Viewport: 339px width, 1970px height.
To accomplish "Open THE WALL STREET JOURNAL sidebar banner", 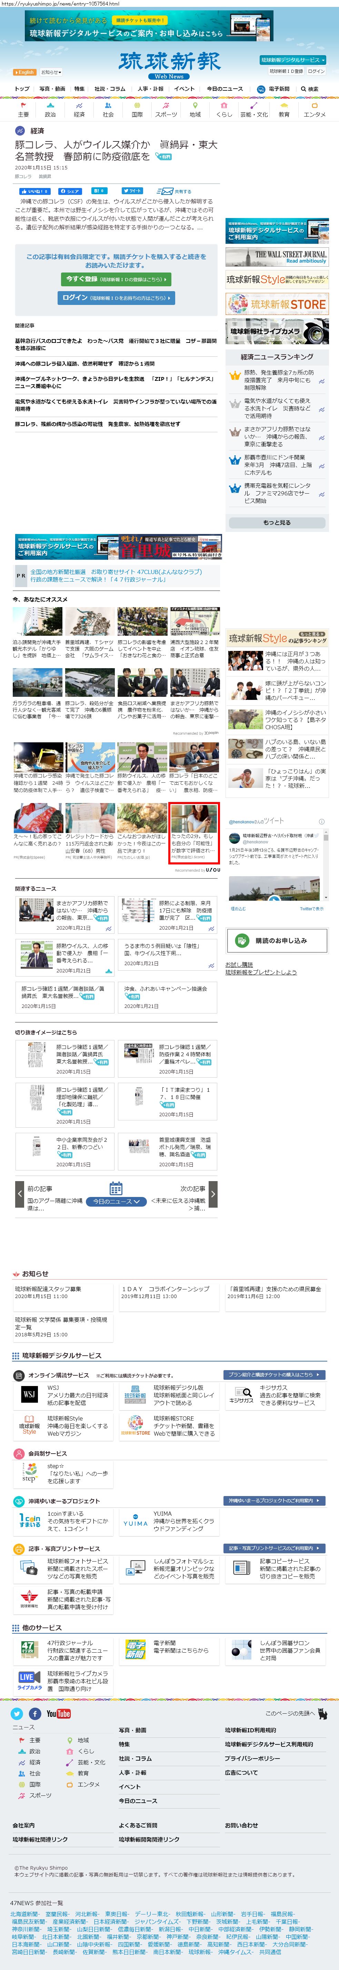I will pos(277,257).
